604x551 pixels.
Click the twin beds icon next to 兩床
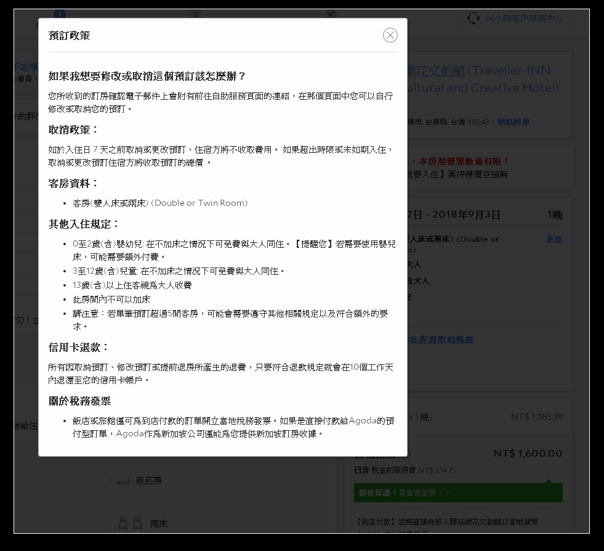(x=130, y=523)
